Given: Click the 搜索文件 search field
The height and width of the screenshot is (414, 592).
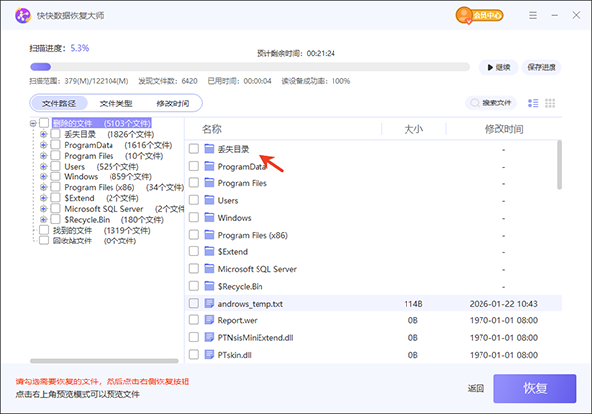Looking at the screenshot, I should (490, 103).
